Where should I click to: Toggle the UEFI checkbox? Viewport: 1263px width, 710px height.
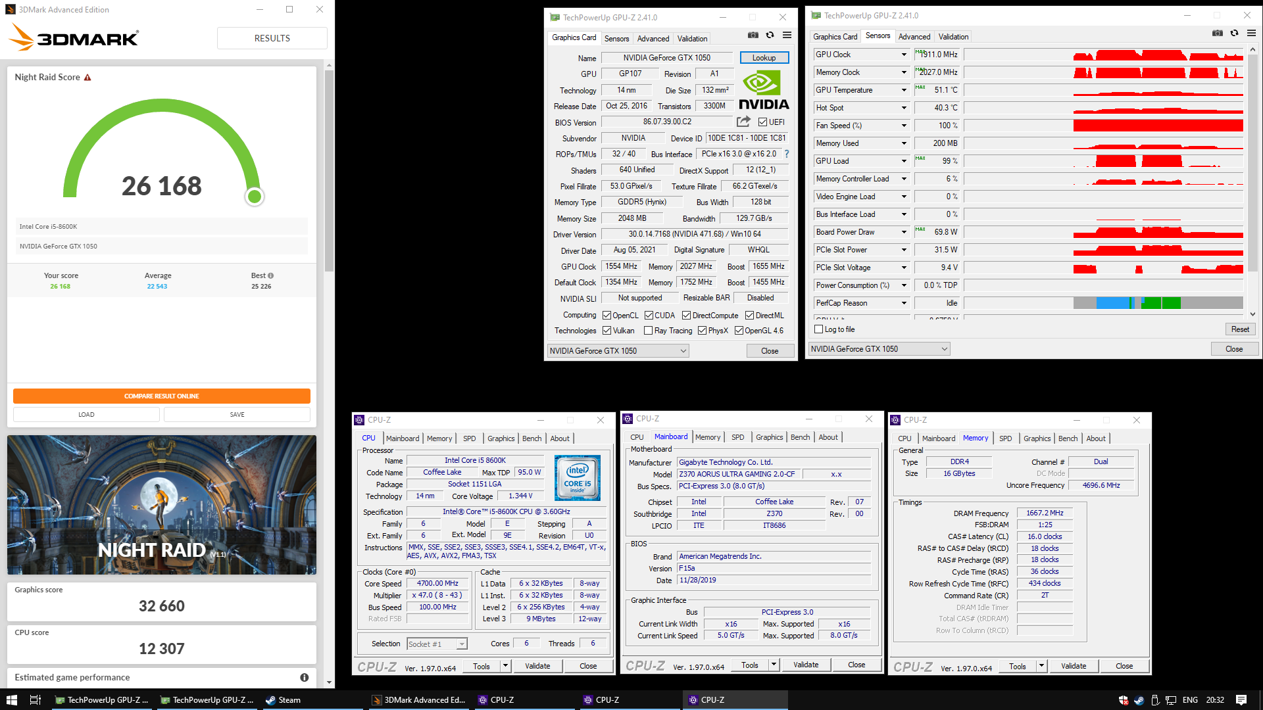click(x=762, y=122)
